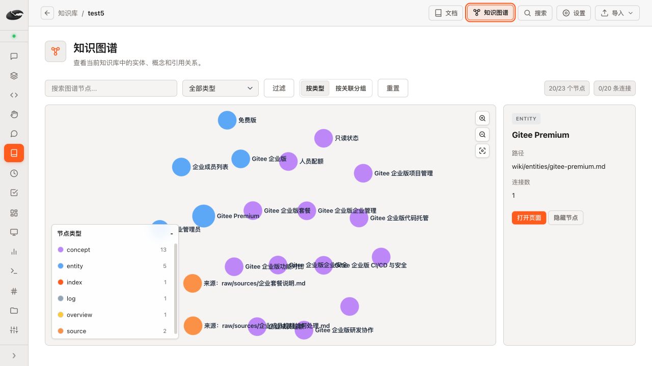Select the 人员配额 graph node
Viewport: 652px width, 366px height.
coord(288,162)
